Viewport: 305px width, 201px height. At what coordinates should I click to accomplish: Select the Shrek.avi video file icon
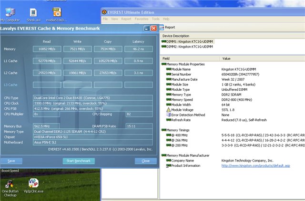click(33, 13)
